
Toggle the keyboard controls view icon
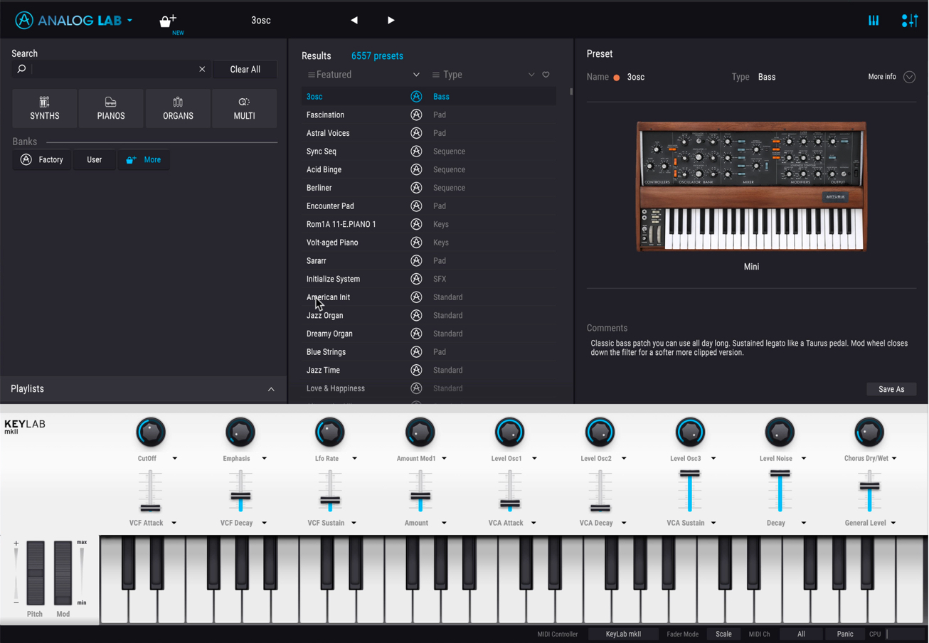tap(874, 21)
